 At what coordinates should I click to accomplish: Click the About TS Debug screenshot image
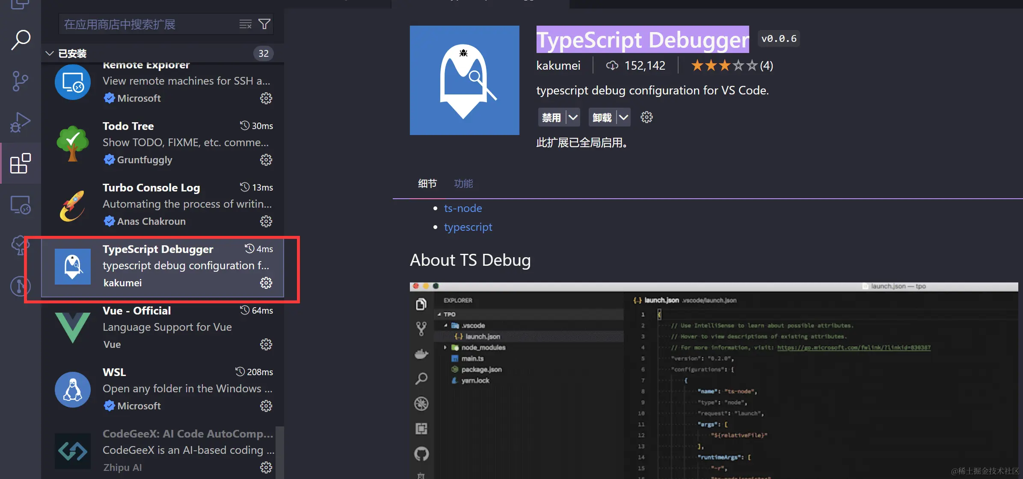(714, 381)
